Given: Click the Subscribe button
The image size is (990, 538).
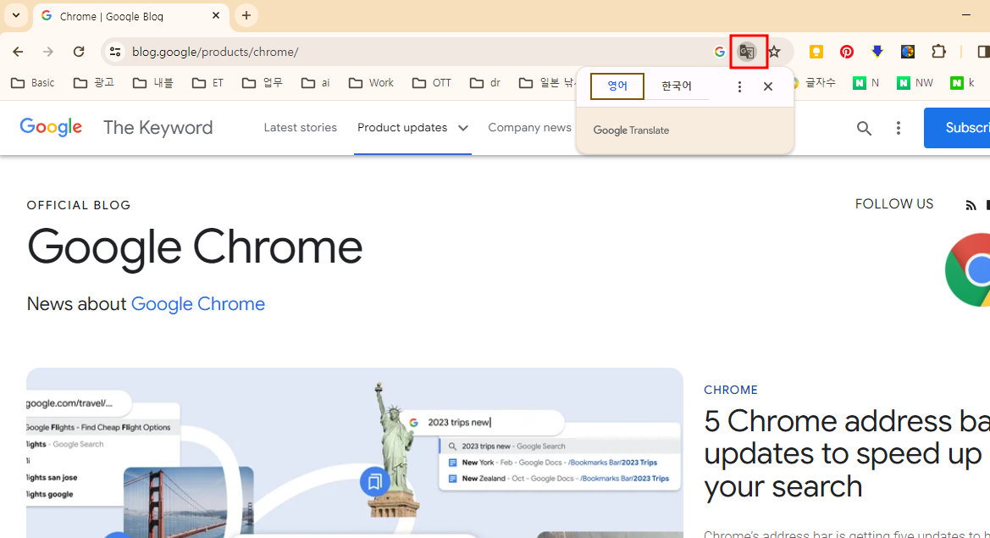Looking at the screenshot, I should point(957,128).
